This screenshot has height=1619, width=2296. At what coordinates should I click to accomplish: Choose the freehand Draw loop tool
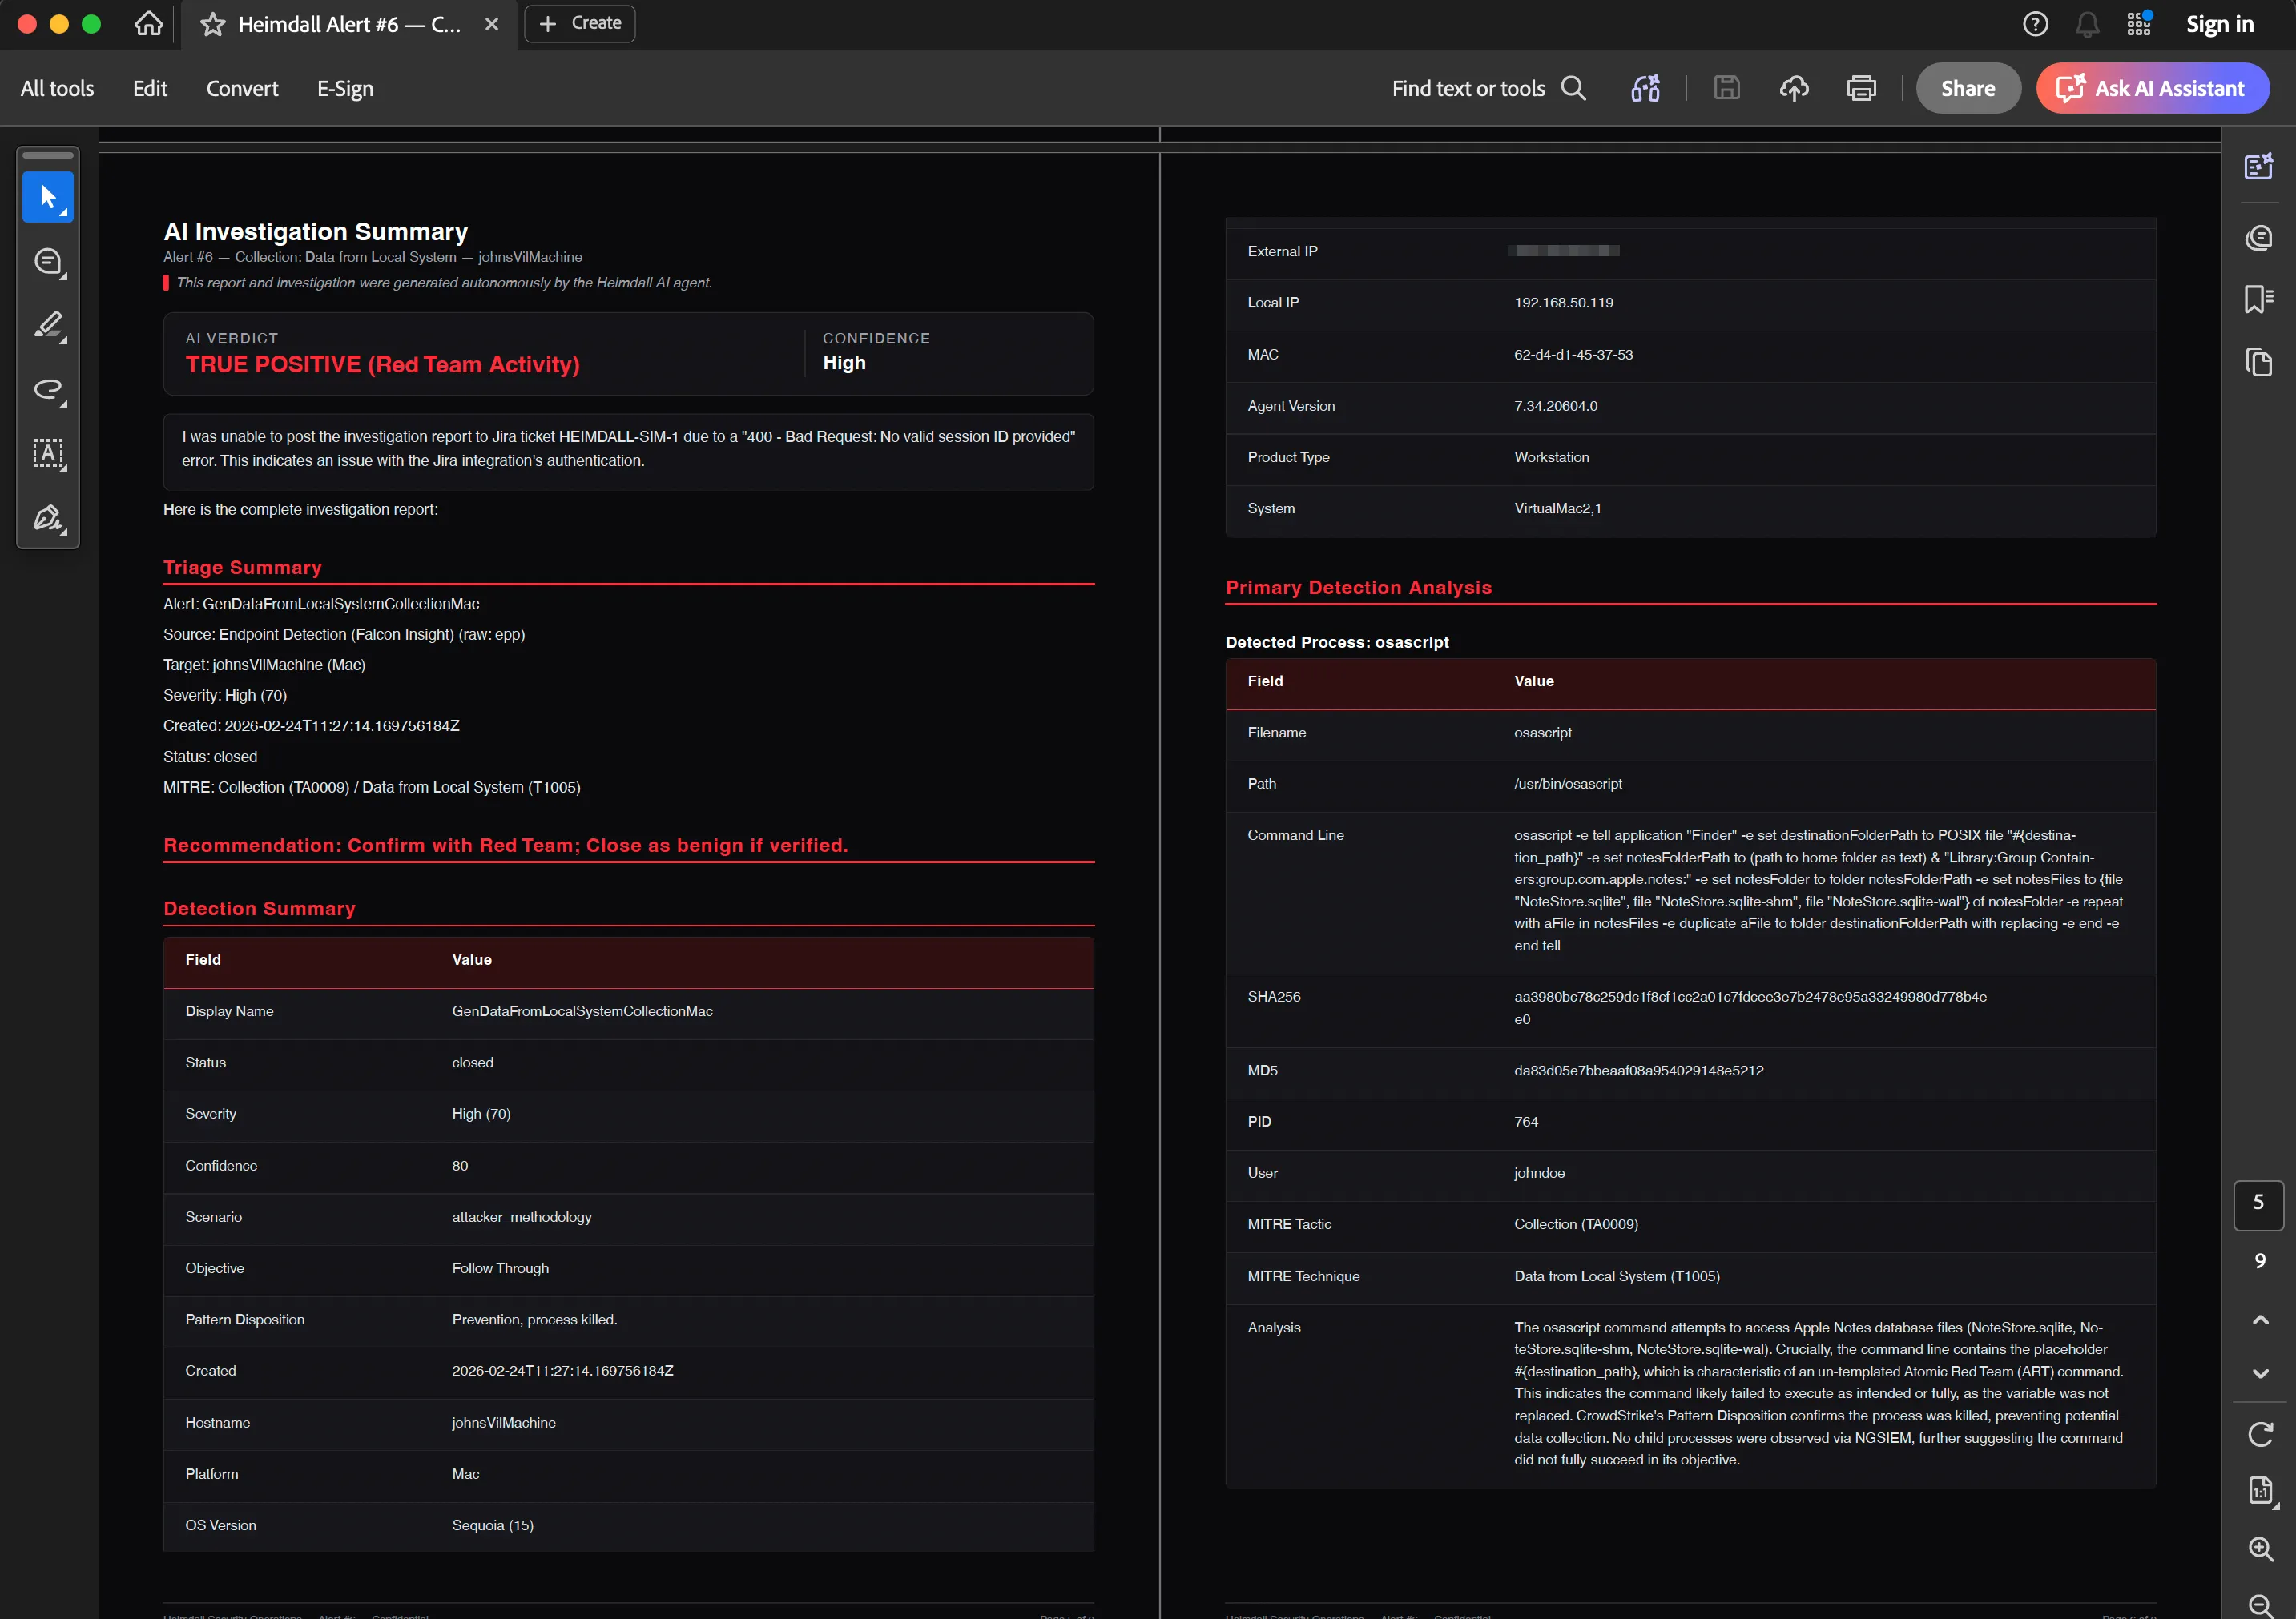click(48, 390)
